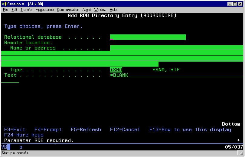The width and height of the screenshot is (245, 157).
Task: Select the Type field containing *SNA
Action: coord(116,70)
